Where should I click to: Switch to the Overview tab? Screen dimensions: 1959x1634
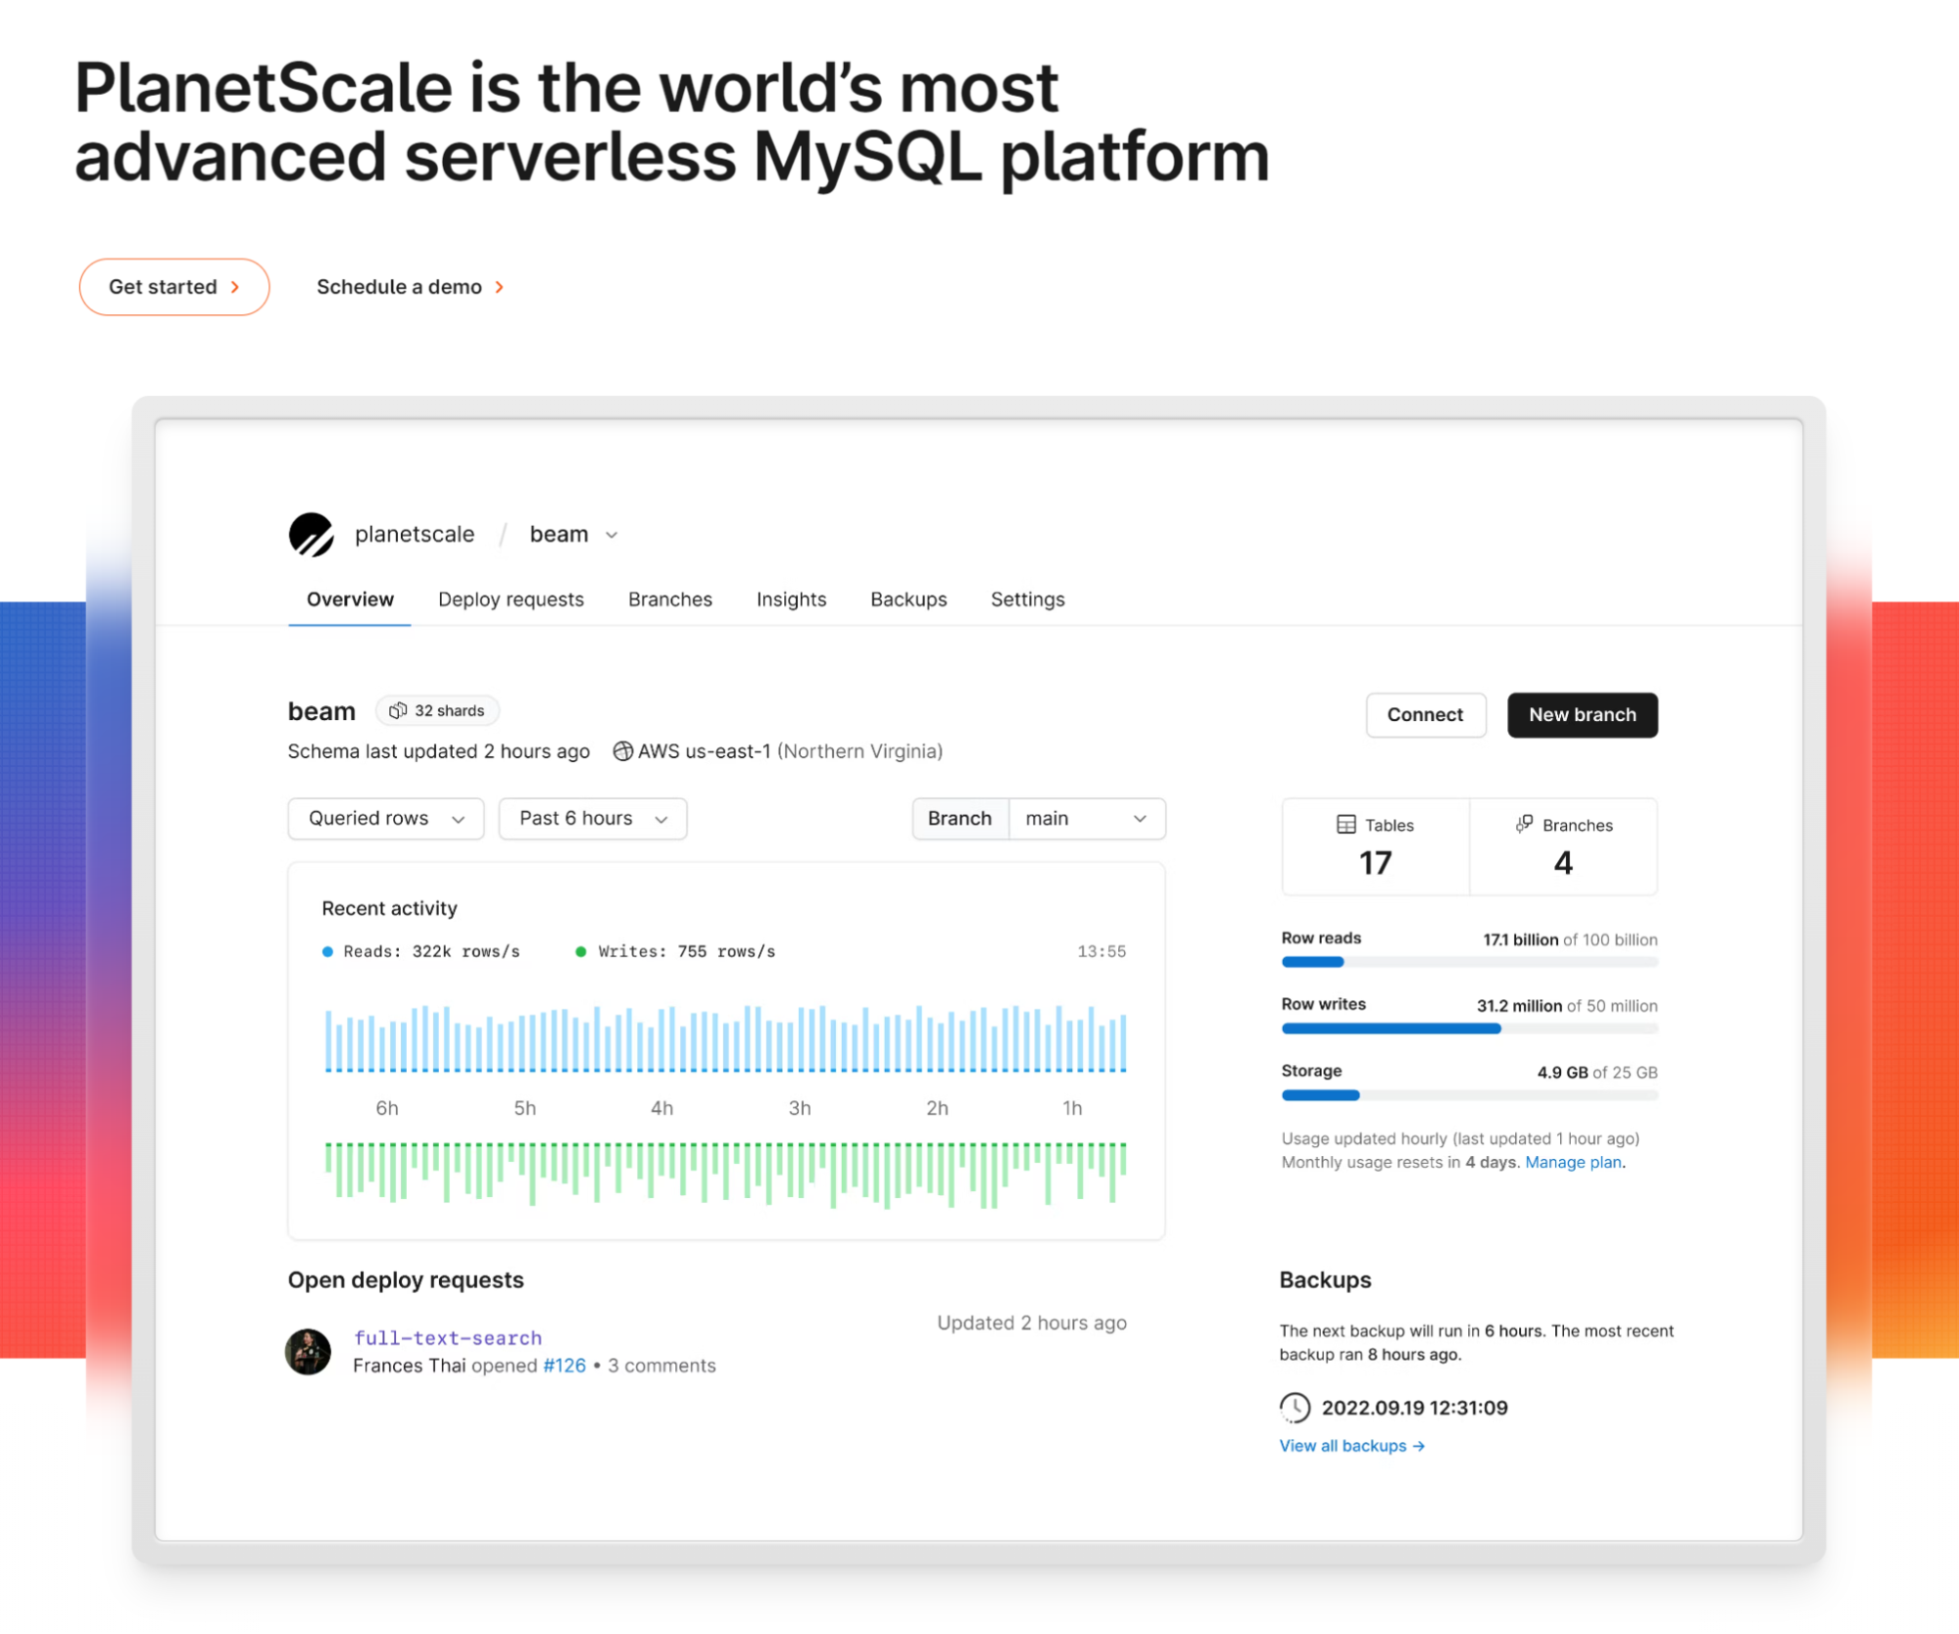(350, 600)
